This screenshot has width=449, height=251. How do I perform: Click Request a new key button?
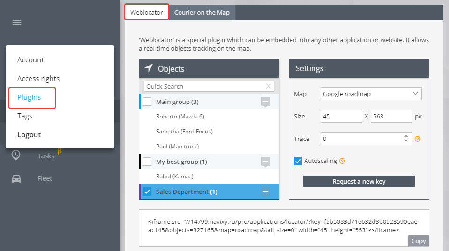coord(359,181)
